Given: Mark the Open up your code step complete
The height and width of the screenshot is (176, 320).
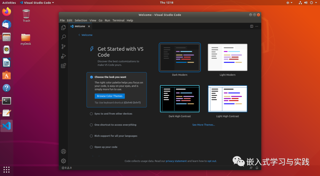Looking at the screenshot, I should click(91, 147).
